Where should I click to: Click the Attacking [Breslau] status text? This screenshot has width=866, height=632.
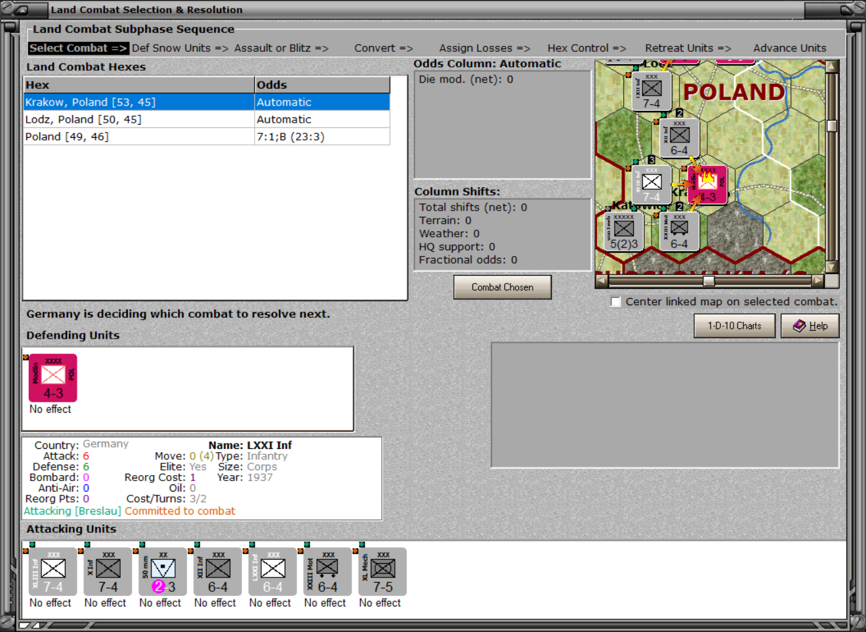(x=72, y=511)
